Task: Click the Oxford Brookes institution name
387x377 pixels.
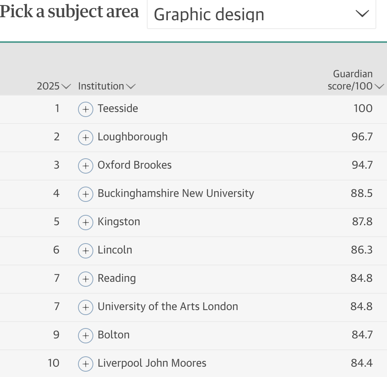Action: [x=135, y=165]
